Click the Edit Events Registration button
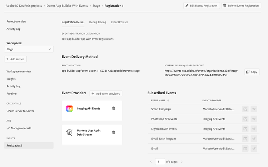The height and width of the screenshot is (167, 268). [201, 6]
